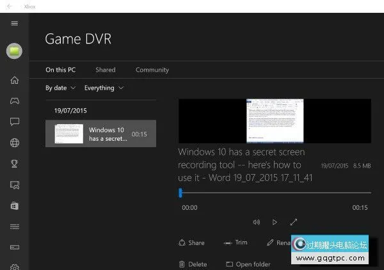Open the globe Activity icon
The height and width of the screenshot is (270, 384).
(14, 143)
